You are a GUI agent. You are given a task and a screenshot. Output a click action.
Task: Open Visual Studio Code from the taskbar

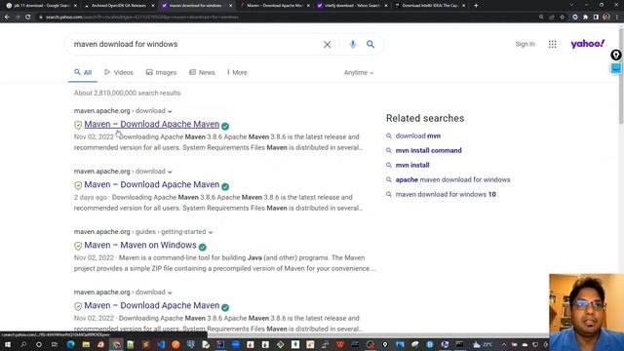(x=161, y=344)
